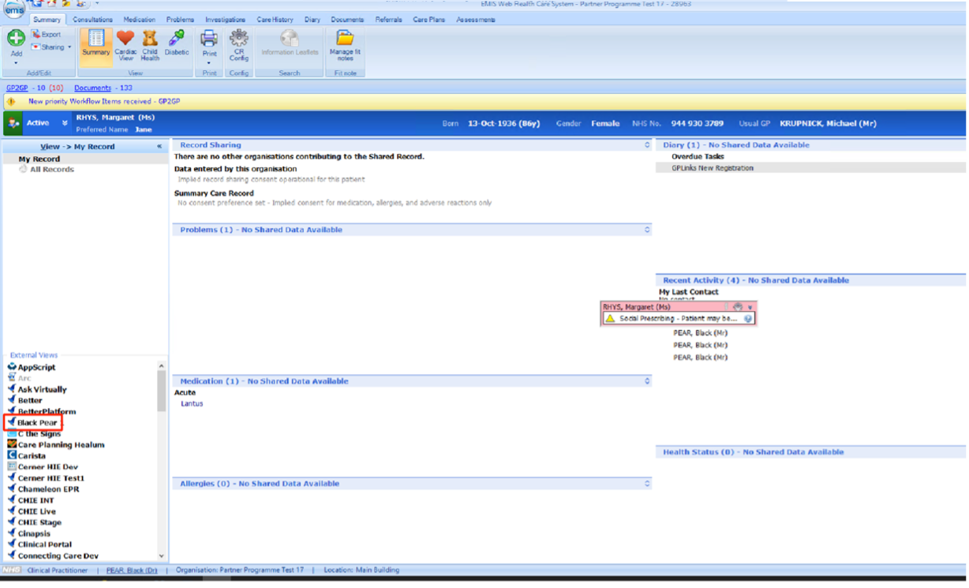Image resolution: width=969 pixels, height=588 pixels.
Task: Click the AppScript external view icon
Action: coord(12,367)
